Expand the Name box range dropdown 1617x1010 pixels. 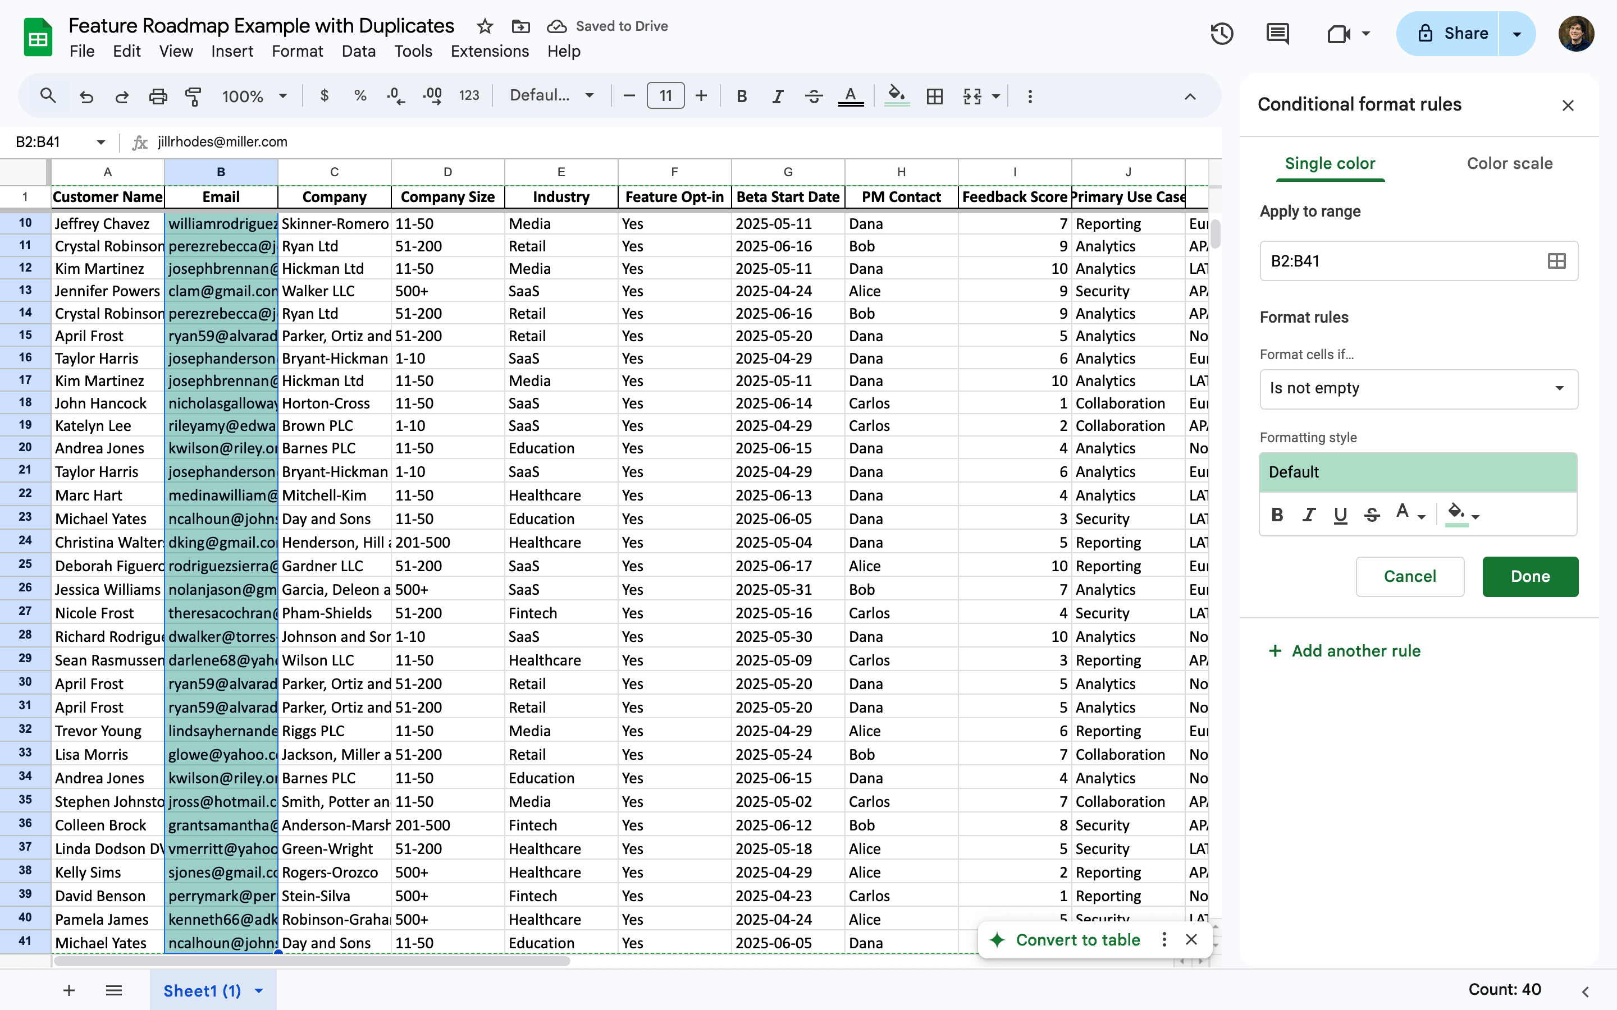coord(101,141)
